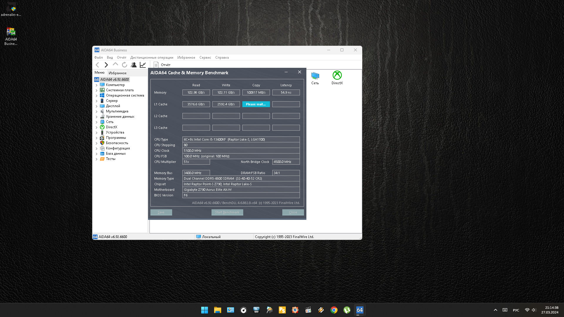Image resolution: width=564 pixels, height=317 pixels.
Task: Select Хранение данных in the tree
Action: tap(120, 117)
